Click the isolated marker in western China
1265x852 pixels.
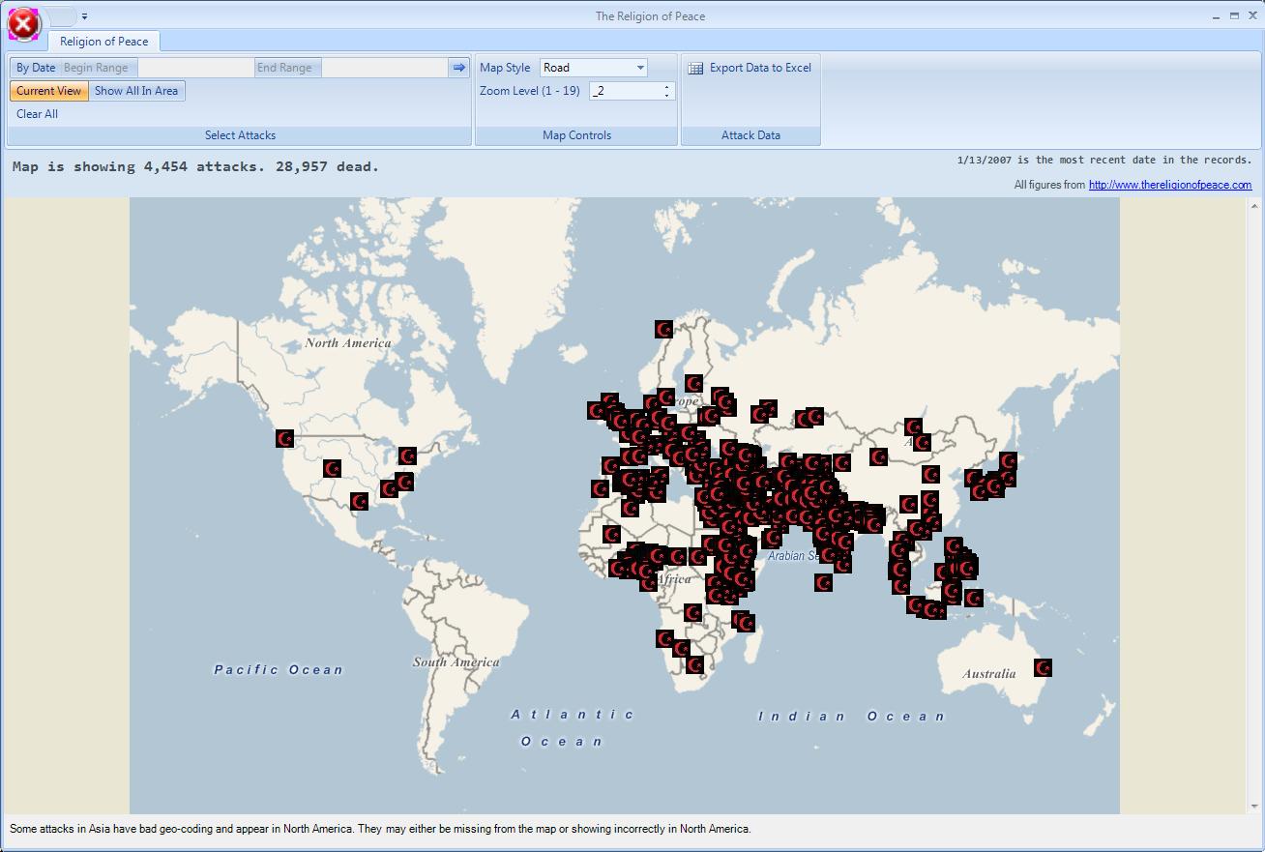point(878,456)
